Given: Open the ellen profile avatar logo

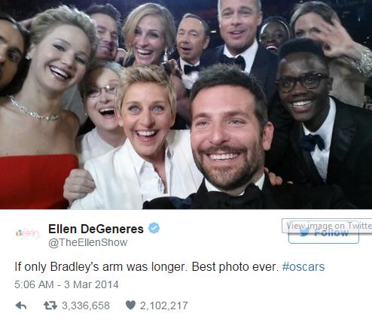Looking at the screenshot, I should coord(28,234).
